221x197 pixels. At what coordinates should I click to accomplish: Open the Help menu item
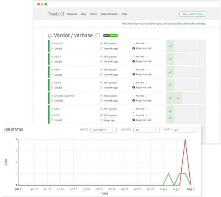tap(124, 14)
